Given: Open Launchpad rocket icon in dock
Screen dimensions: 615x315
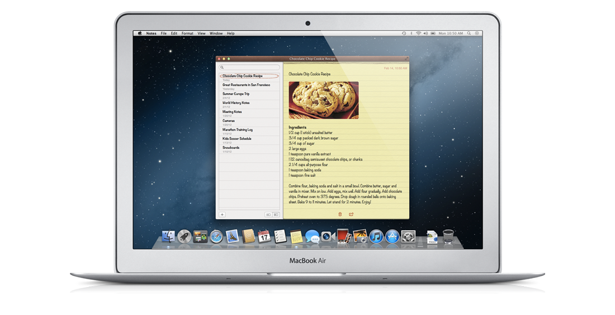Looking at the screenshot, I should 184,236.
